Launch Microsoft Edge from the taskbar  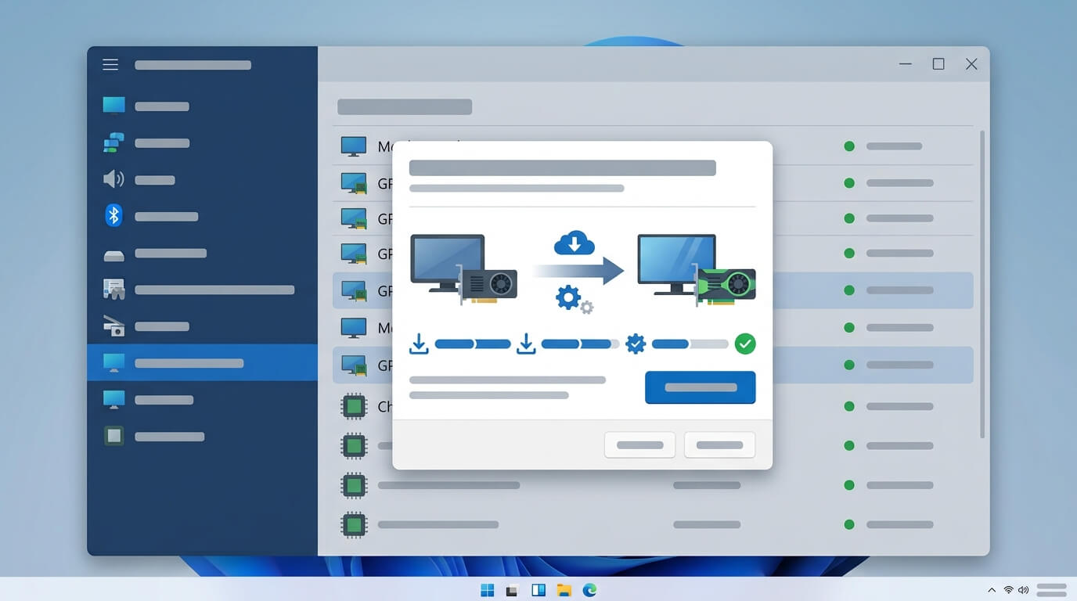tap(589, 590)
